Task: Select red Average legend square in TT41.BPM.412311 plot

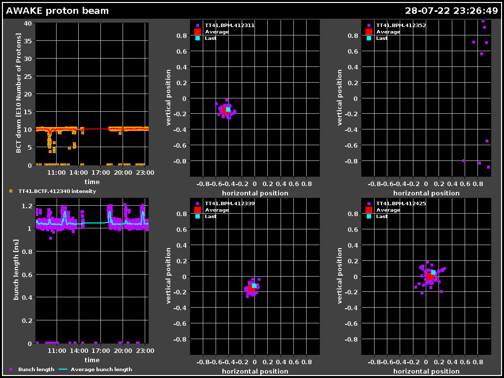Action: pyautogui.click(x=197, y=31)
